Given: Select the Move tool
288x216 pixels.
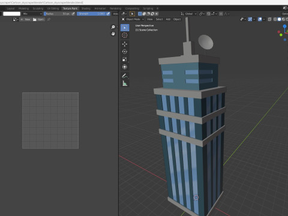Looking at the screenshot, I should coord(125,44).
